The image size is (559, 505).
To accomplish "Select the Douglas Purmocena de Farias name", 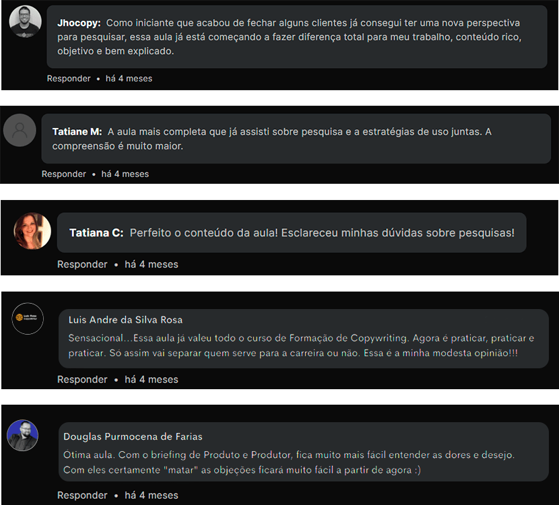I will (x=133, y=436).
